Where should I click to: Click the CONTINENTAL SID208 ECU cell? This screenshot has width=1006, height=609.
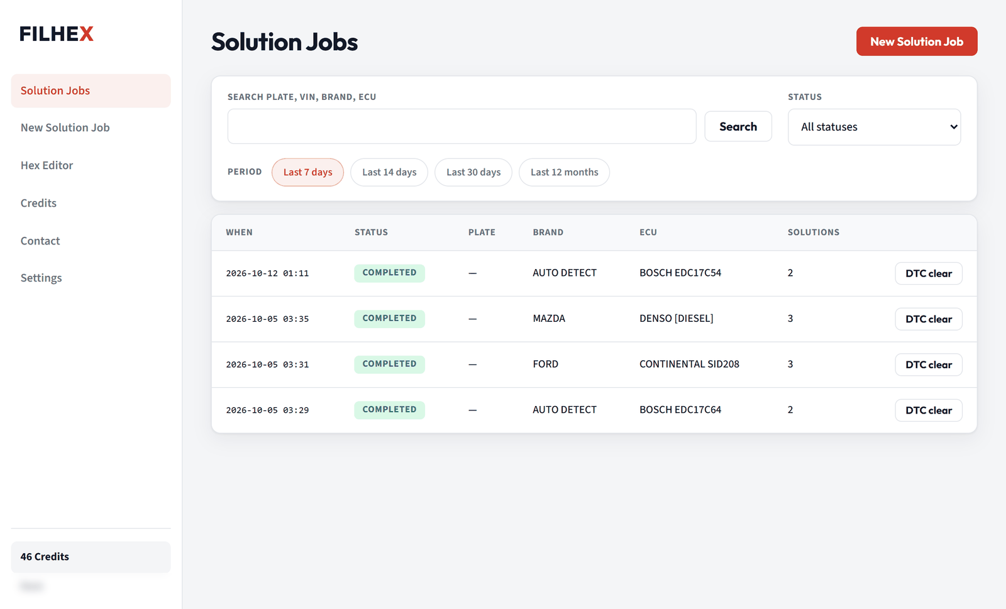(x=689, y=365)
